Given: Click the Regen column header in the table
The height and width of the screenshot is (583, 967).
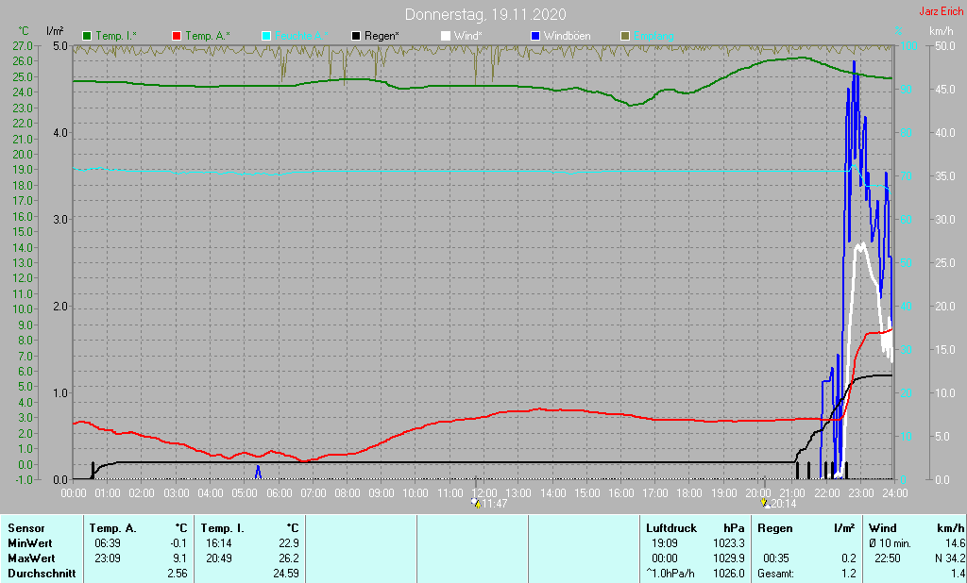Looking at the screenshot, I should coord(775,528).
